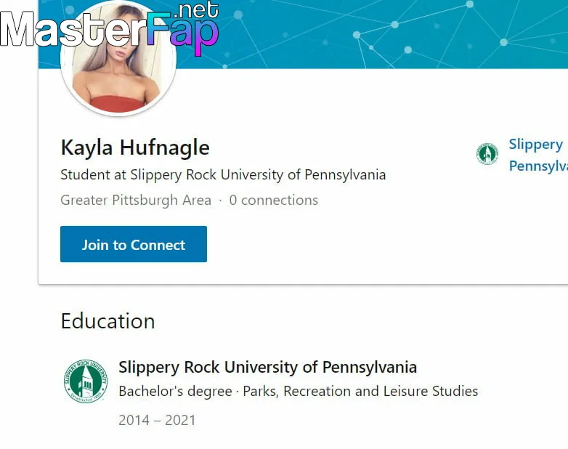Click the small Slippery Rock seal beside the name
The width and height of the screenshot is (568, 449).
point(487,154)
